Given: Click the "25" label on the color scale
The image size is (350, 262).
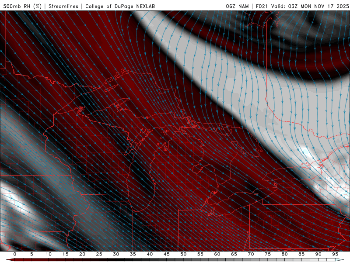Looking at the screenshot, I should pyautogui.click(x=99, y=254).
